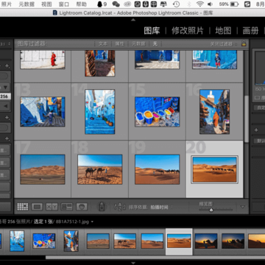Select 无 in library filter bar
This screenshot has height=265, width=265.
click(x=155, y=44)
